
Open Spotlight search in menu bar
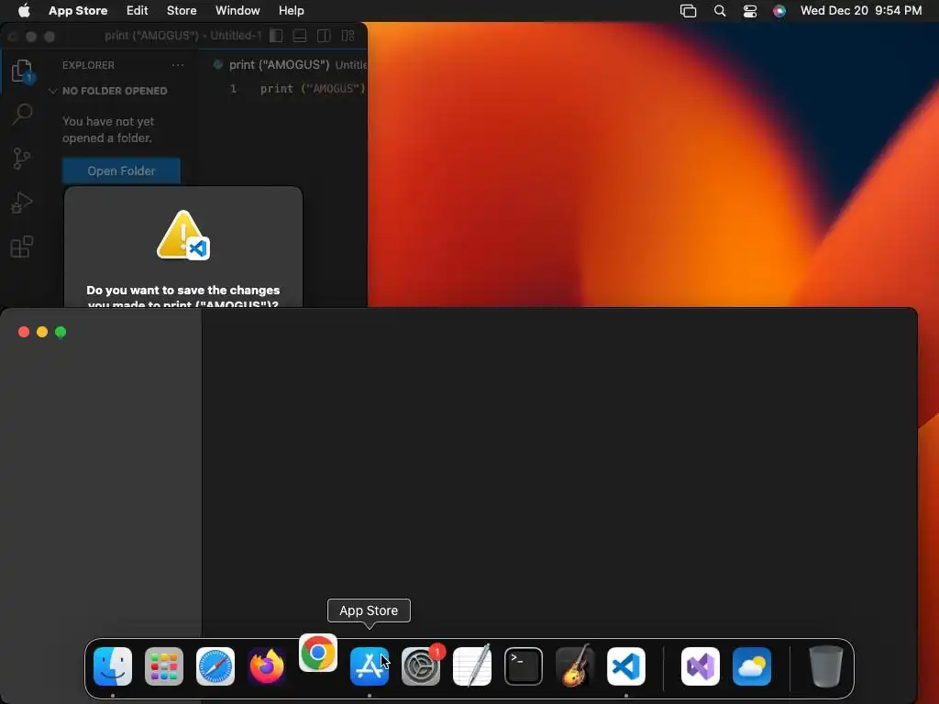[720, 11]
